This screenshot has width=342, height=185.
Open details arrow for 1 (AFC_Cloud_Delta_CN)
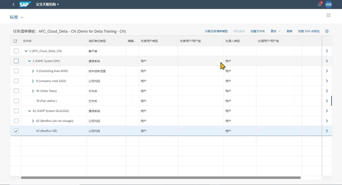point(327,51)
